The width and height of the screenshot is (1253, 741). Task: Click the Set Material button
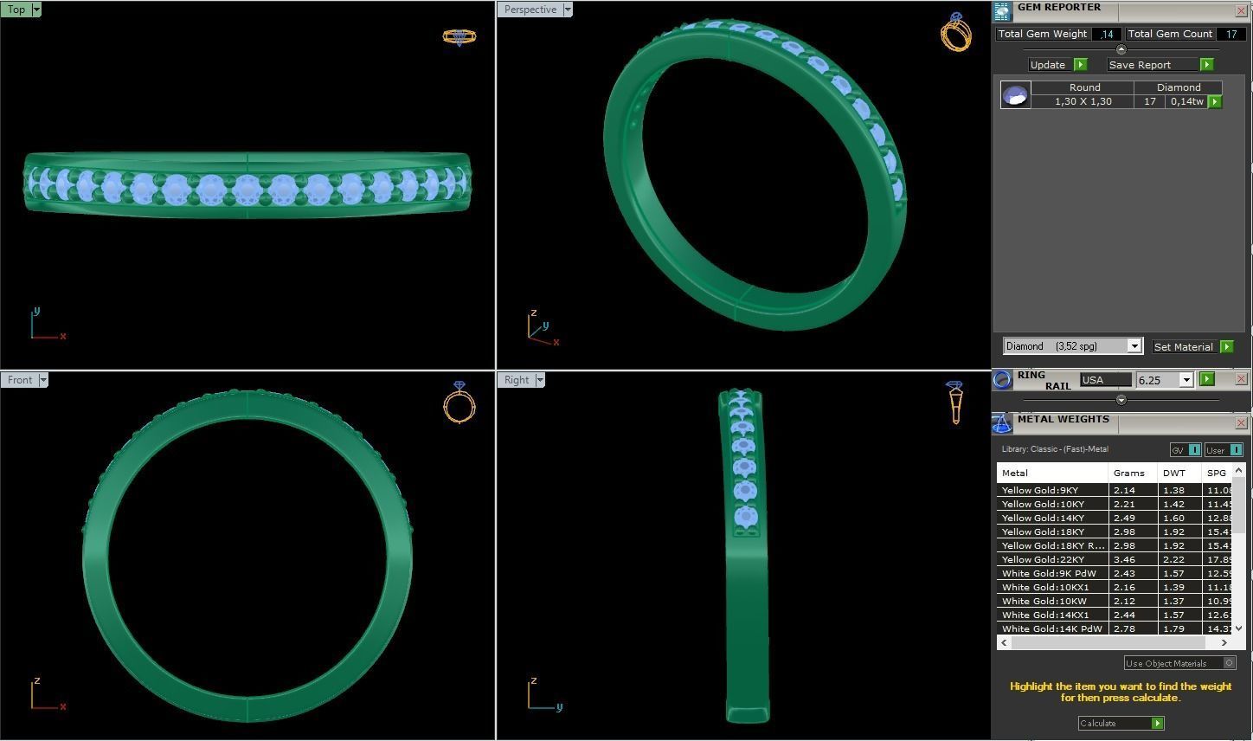pyautogui.click(x=1184, y=346)
